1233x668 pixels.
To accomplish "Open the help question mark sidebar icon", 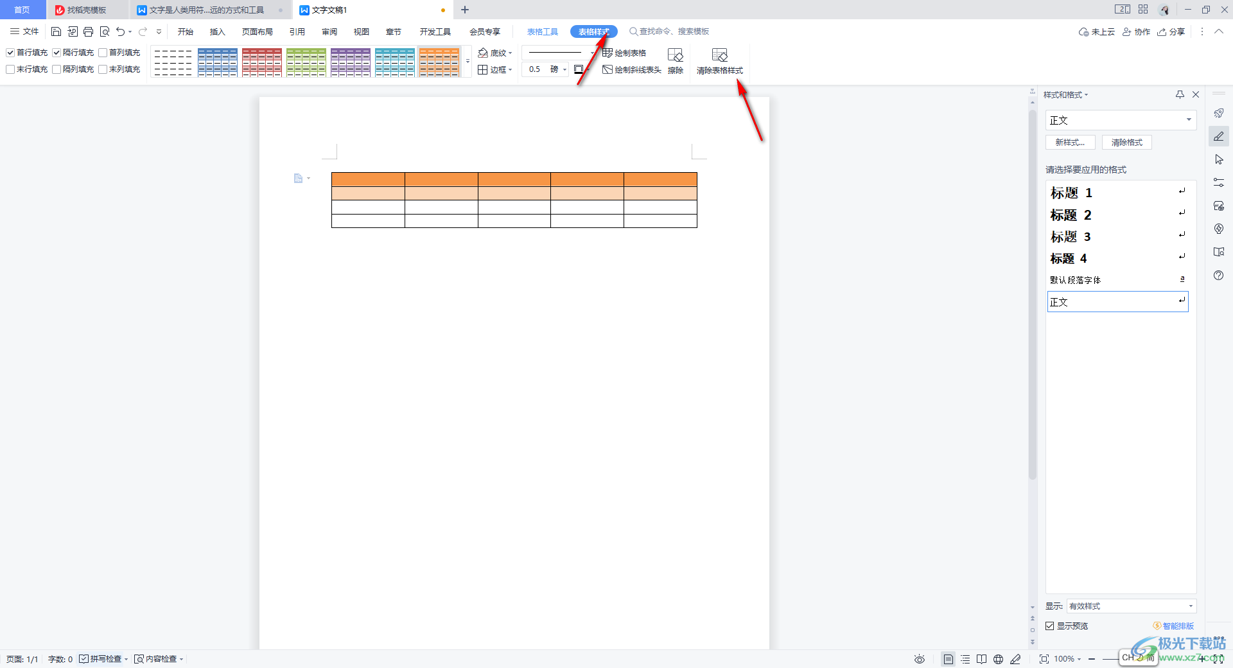I will (x=1219, y=275).
